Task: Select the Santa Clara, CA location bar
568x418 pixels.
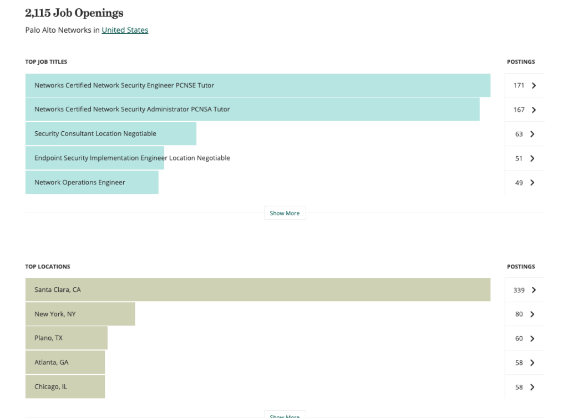Action: tap(257, 290)
